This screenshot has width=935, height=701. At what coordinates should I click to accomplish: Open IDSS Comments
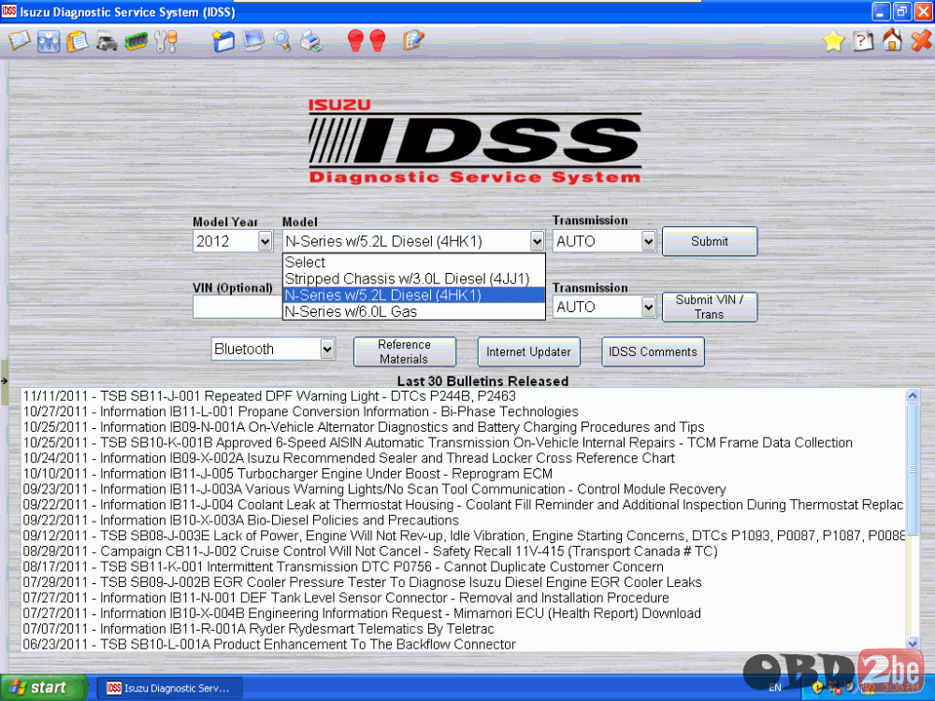click(x=653, y=351)
